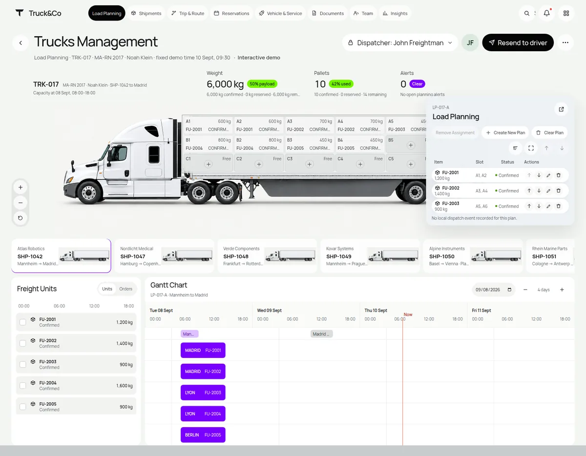The width and height of the screenshot is (586, 456).
Task: Select pallet slot A3 on trailer
Action: (309, 125)
